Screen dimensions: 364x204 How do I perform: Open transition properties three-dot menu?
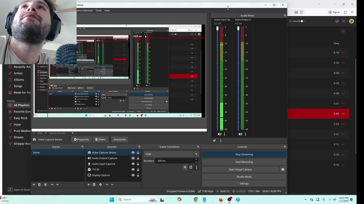click(196, 167)
